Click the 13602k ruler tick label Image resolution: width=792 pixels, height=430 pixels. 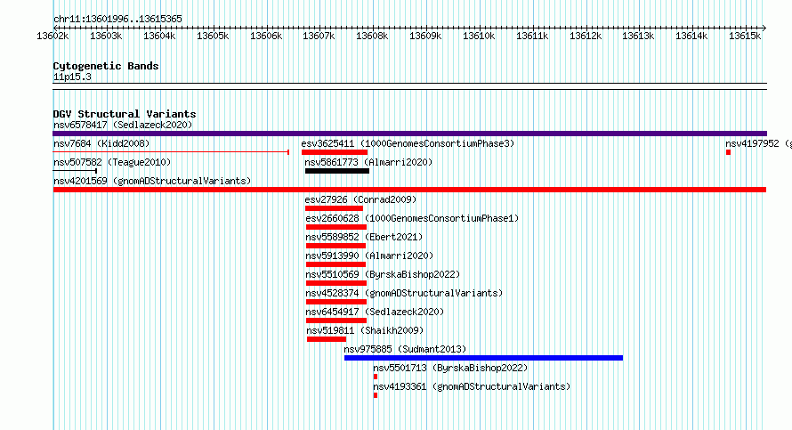[53, 37]
